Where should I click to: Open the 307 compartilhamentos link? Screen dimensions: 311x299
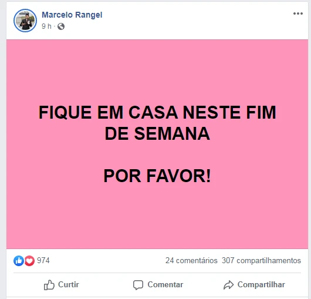261,260
